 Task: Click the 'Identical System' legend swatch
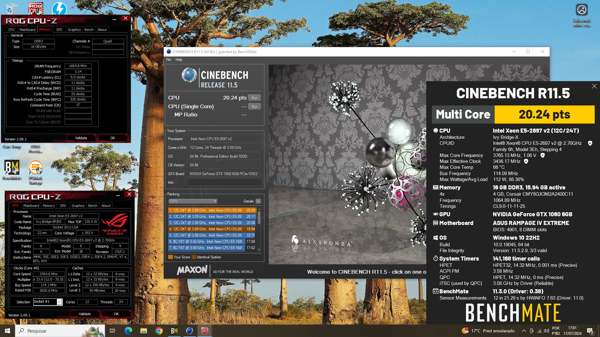click(x=194, y=257)
